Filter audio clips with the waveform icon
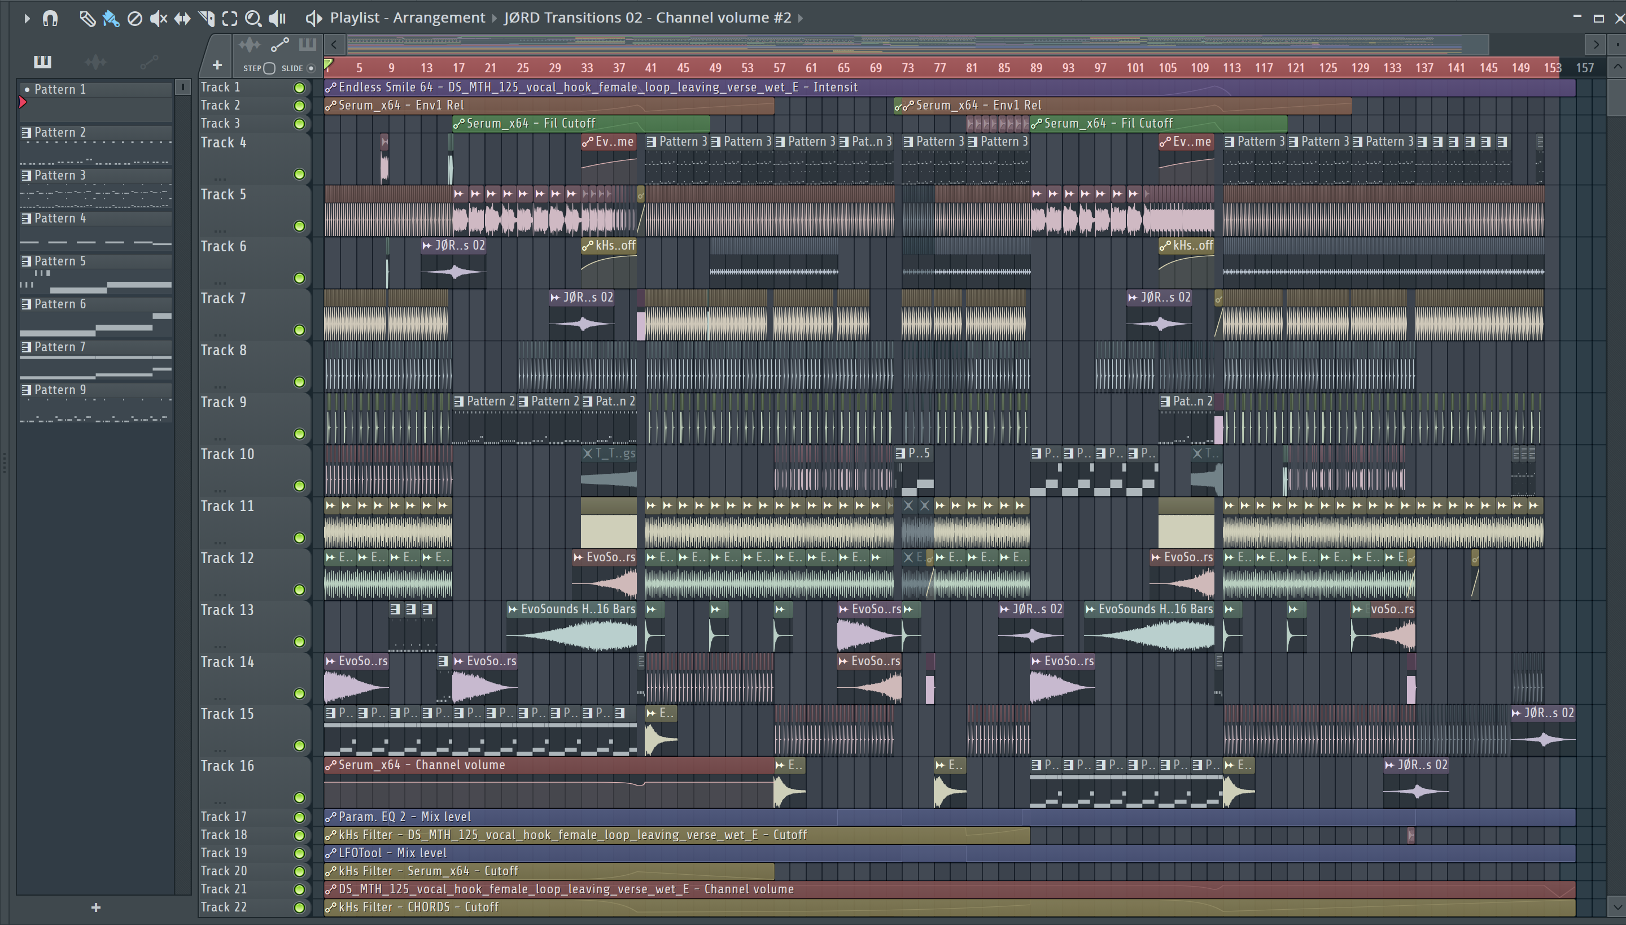This screenshot has width=1626, height=925. click(249, 45)
